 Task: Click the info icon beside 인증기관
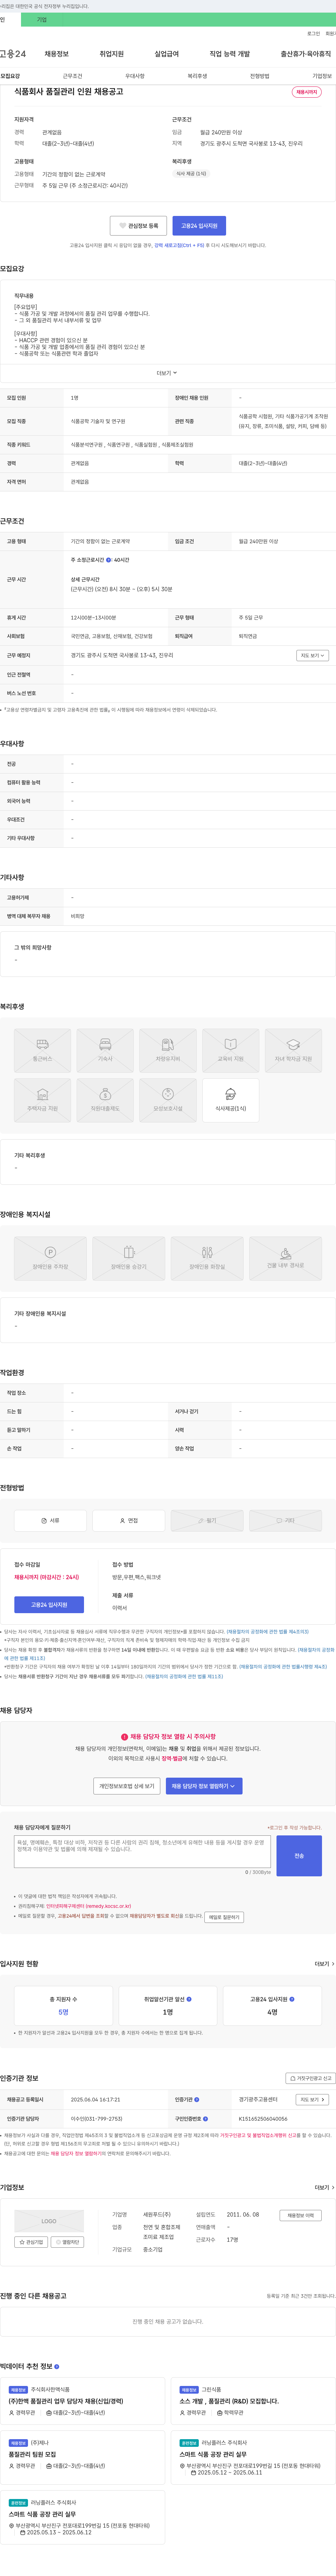[x=197, y=2100]
